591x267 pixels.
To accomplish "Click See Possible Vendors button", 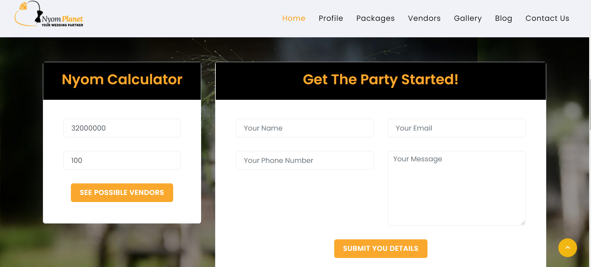I will click(122, 193).
